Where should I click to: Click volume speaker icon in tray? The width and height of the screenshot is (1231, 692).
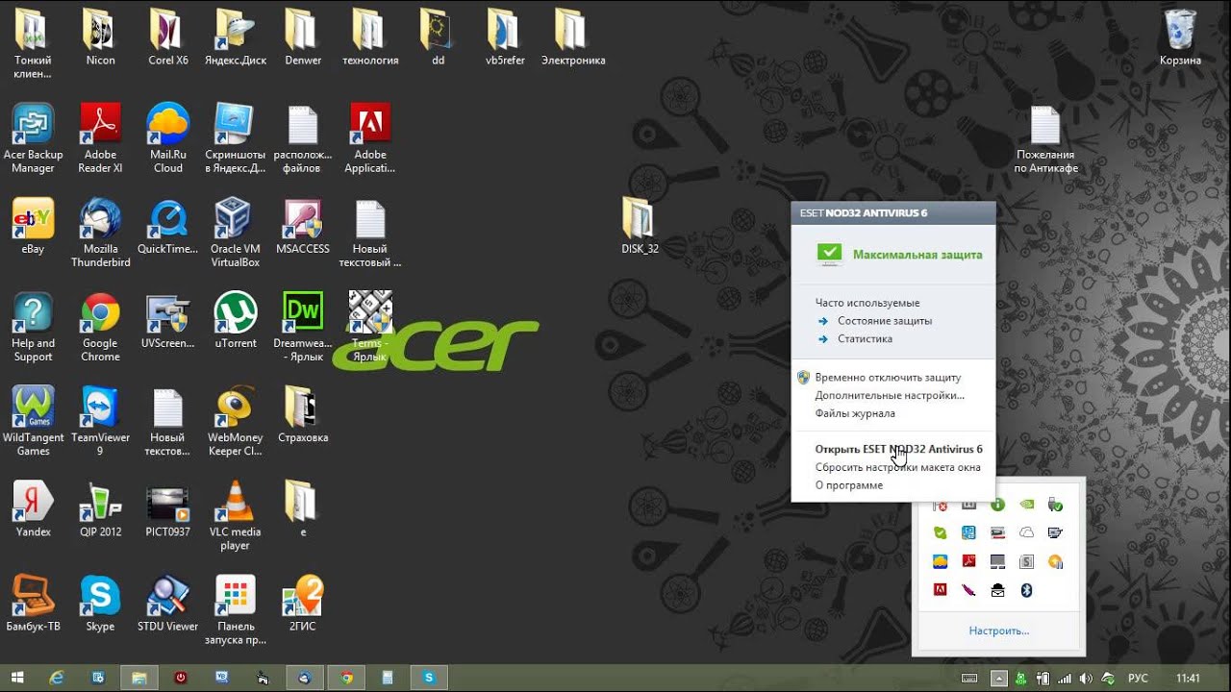click(1086, 679)
